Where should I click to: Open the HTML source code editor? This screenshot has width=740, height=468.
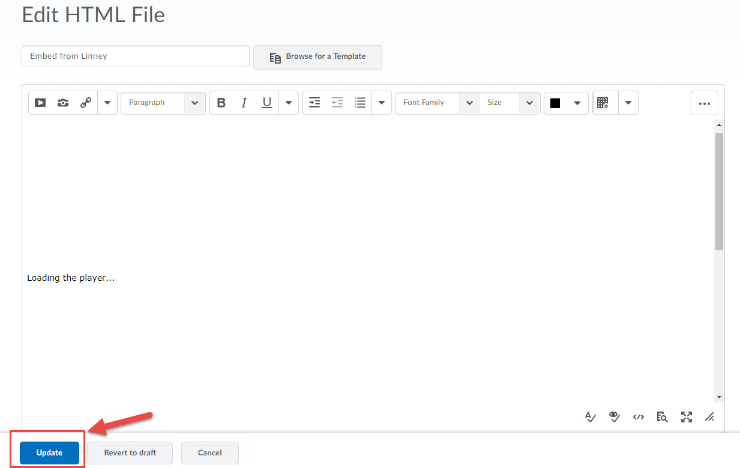click(x=639, y=417)
